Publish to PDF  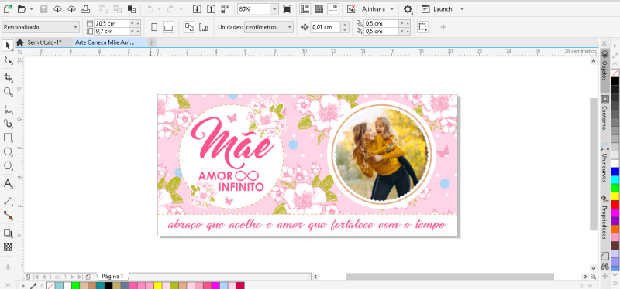226,8
